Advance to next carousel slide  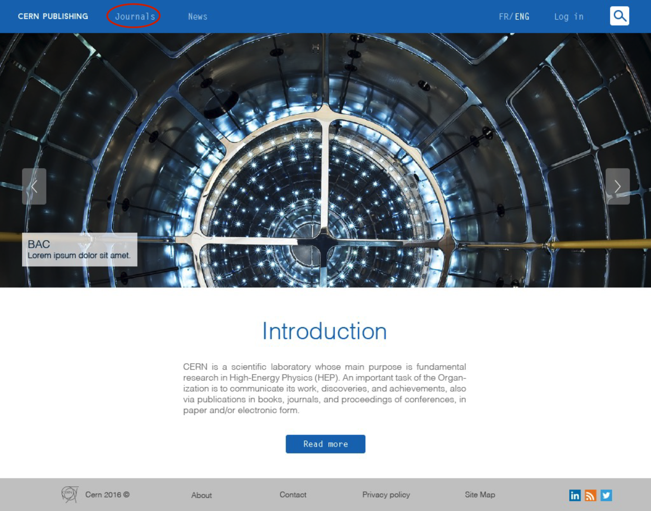tap(617, 186)
